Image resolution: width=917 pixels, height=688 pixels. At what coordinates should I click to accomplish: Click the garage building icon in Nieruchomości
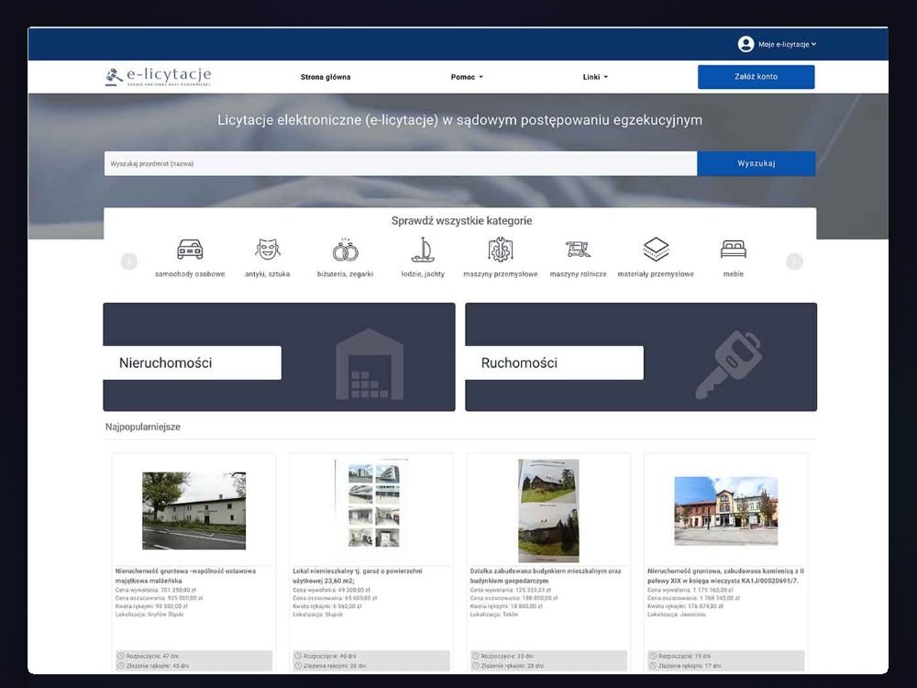(x=370, y=364)
